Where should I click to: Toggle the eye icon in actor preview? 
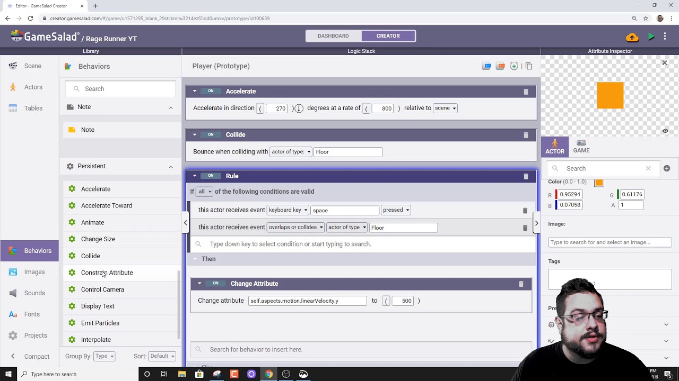(665, 131)
